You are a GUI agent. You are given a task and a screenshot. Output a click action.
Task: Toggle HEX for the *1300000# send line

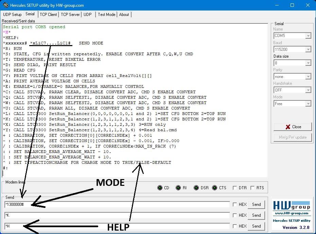[235, 204]
